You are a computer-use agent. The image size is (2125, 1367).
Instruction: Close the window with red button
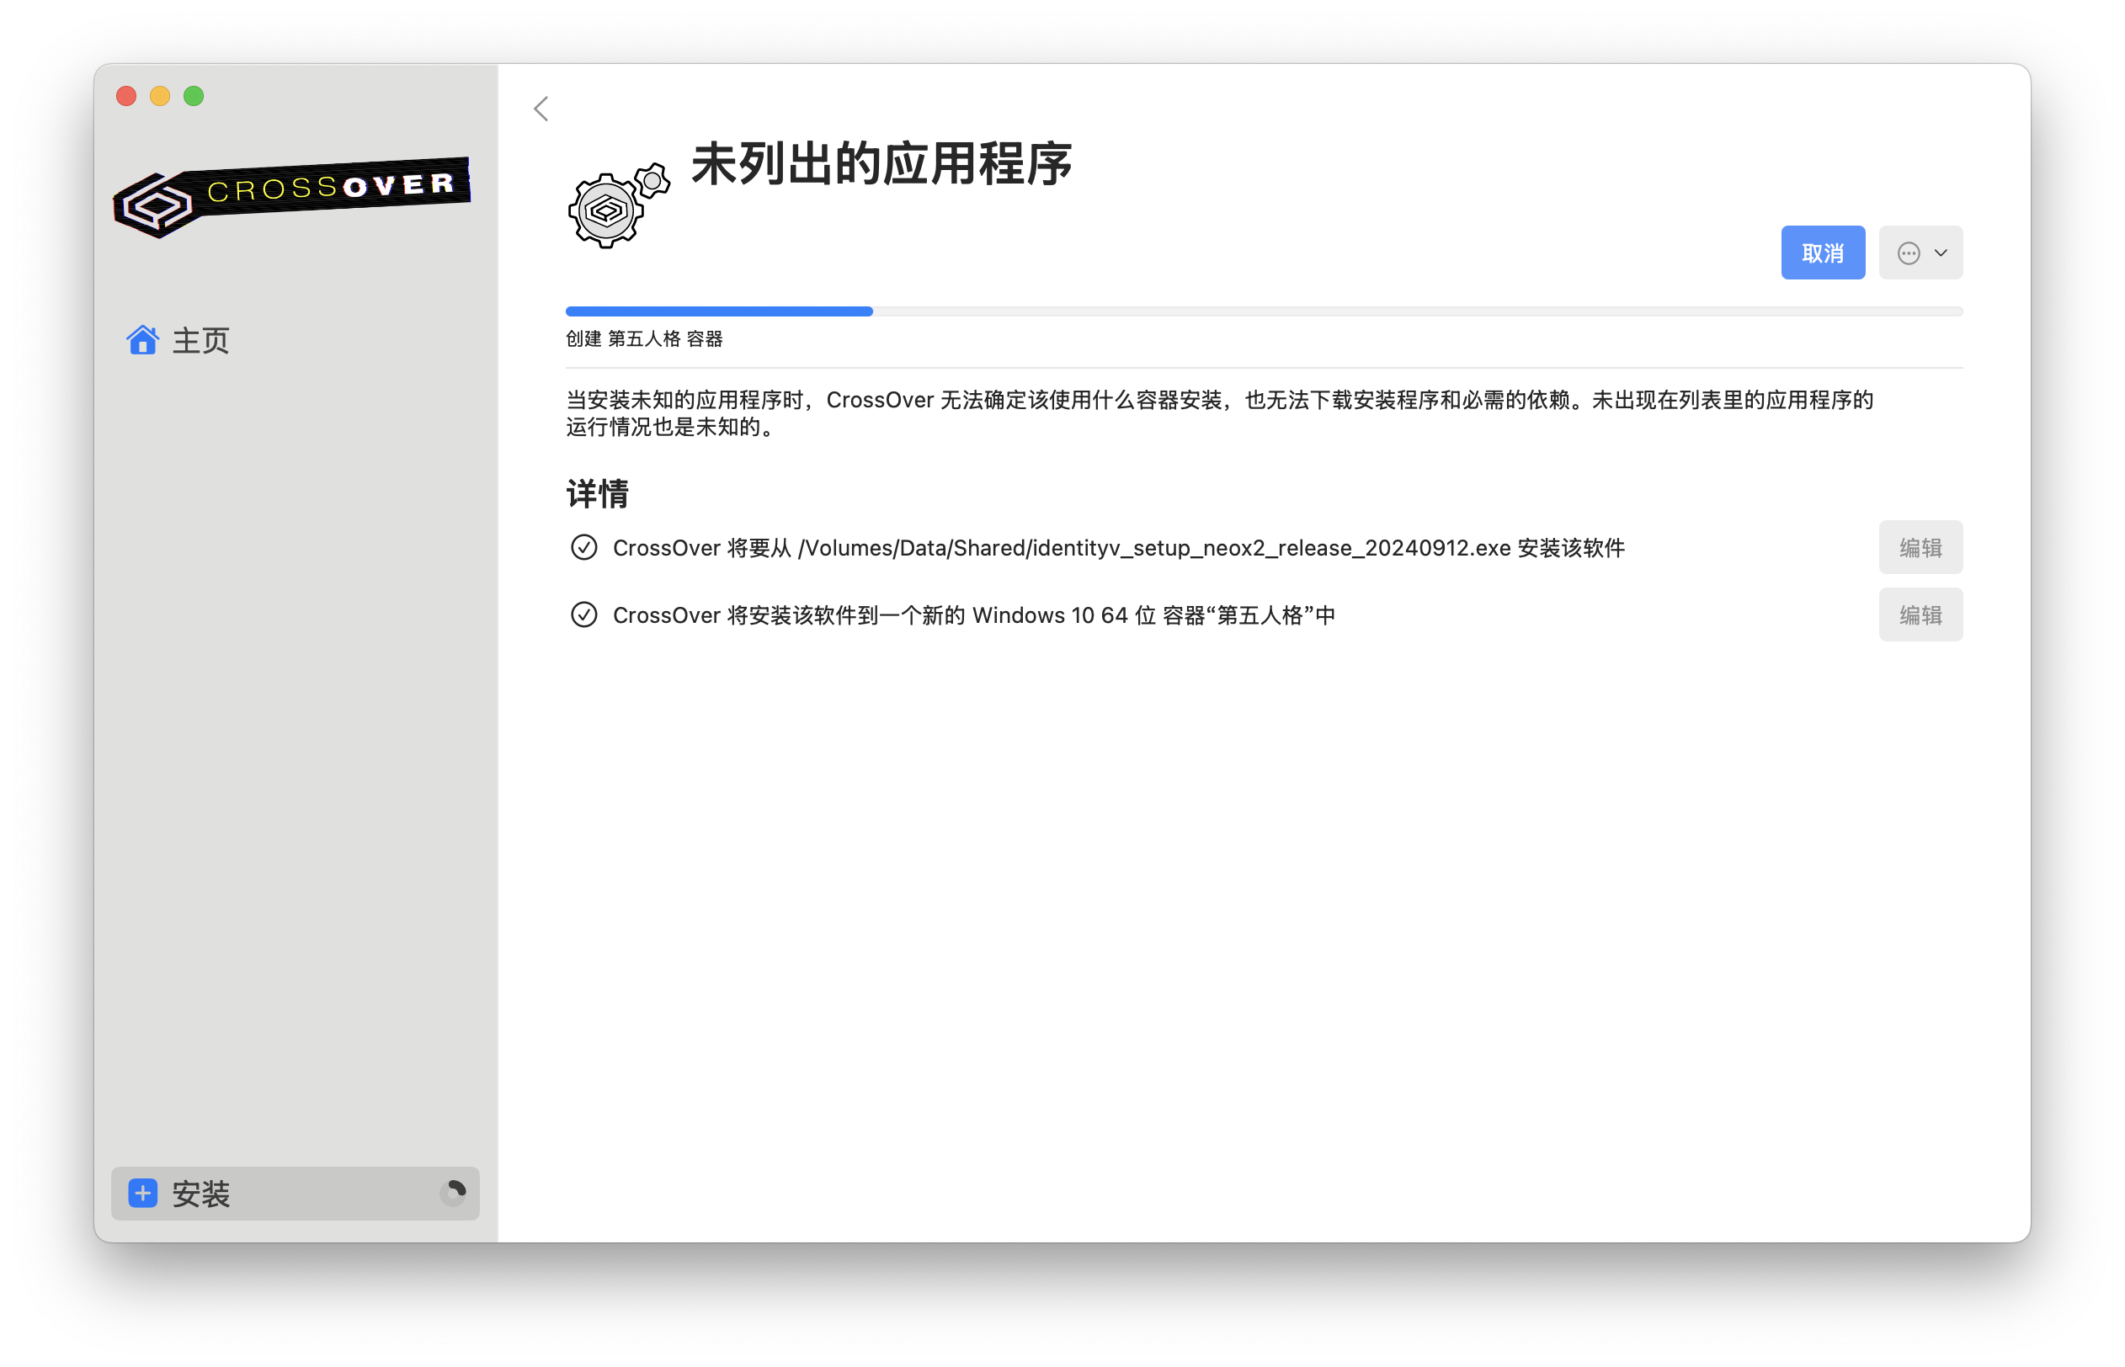(x=126, y=96)
